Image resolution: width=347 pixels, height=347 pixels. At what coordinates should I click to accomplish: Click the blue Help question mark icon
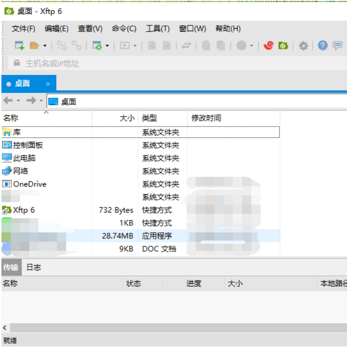pos(323,46)
